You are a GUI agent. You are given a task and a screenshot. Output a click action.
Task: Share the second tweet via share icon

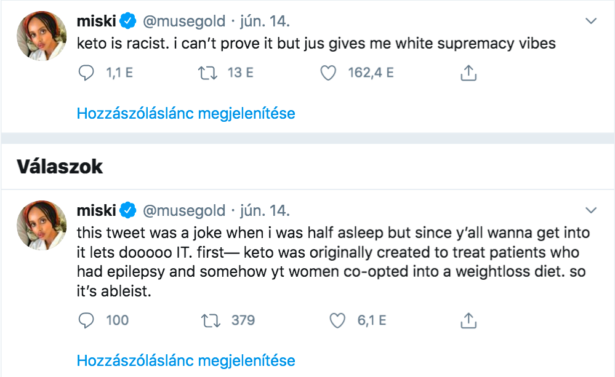coord(468,320)
